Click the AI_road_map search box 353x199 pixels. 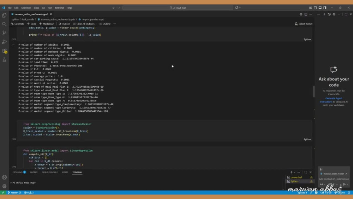pos(178,8)
